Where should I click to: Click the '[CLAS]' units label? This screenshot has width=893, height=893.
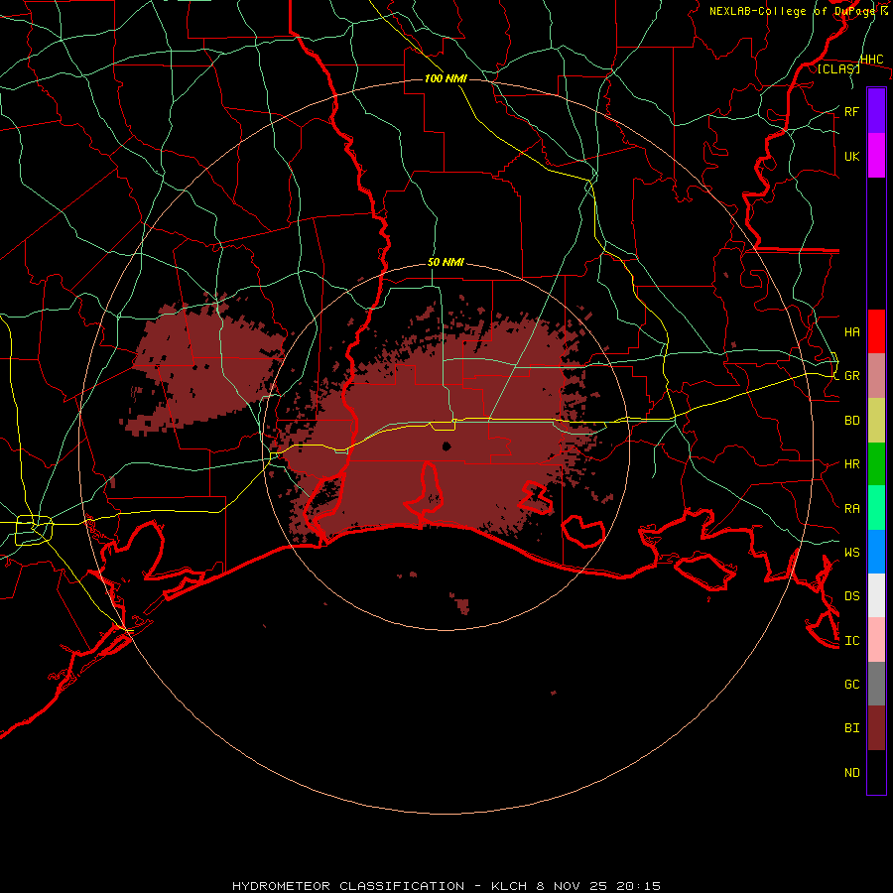tap(838, 68)
